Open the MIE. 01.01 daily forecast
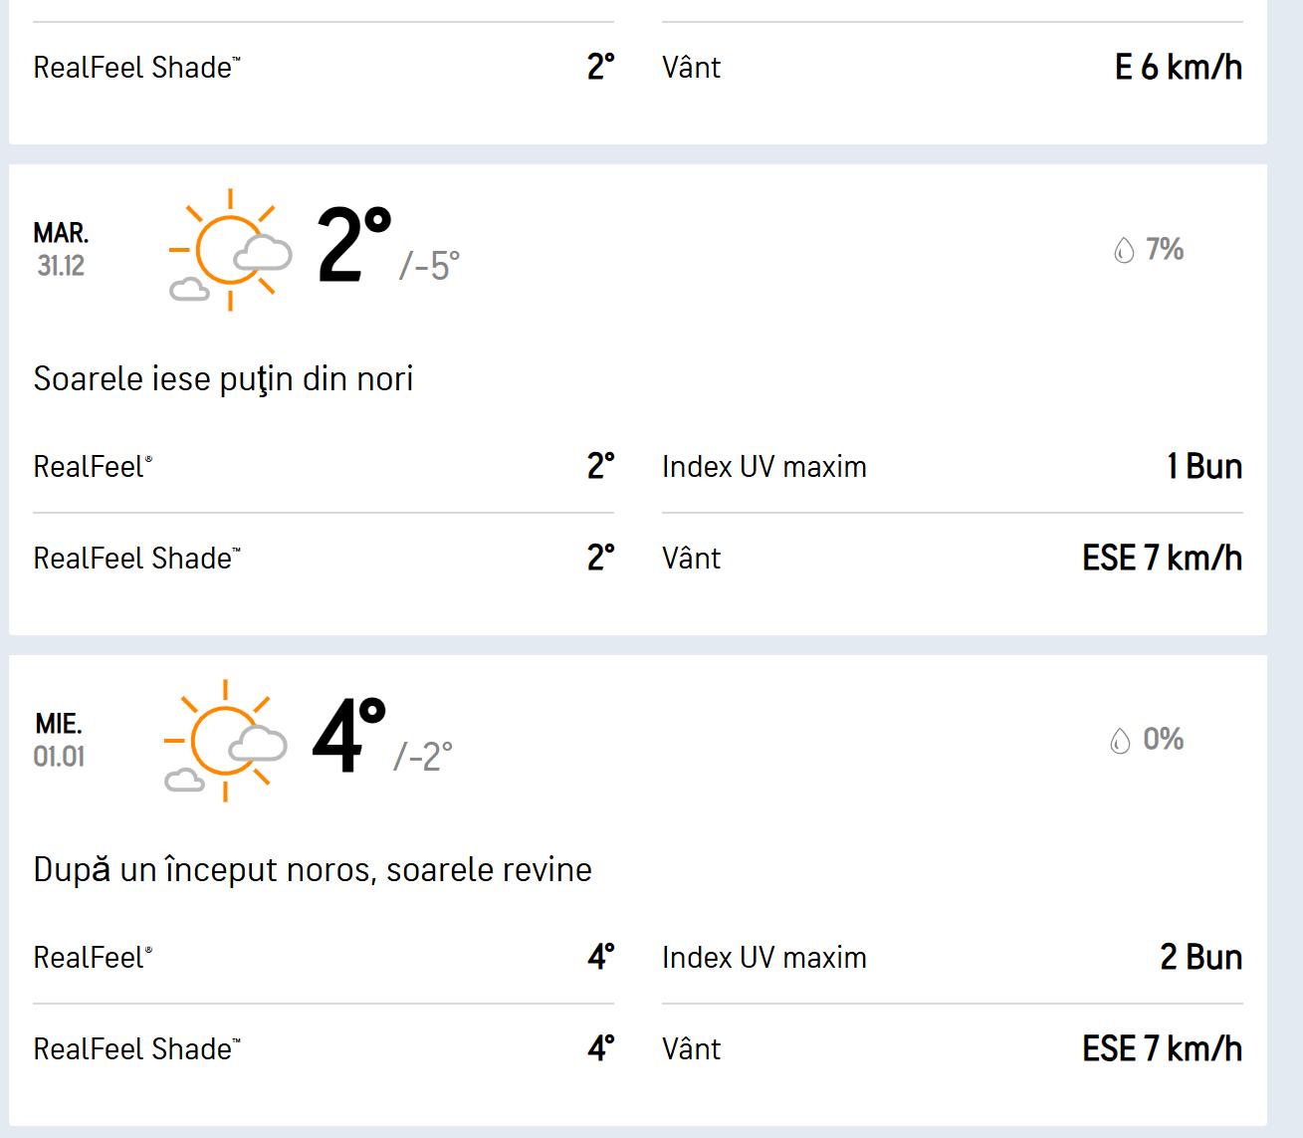Viewport: 1303px width, 1138px height. click(59, 740)
